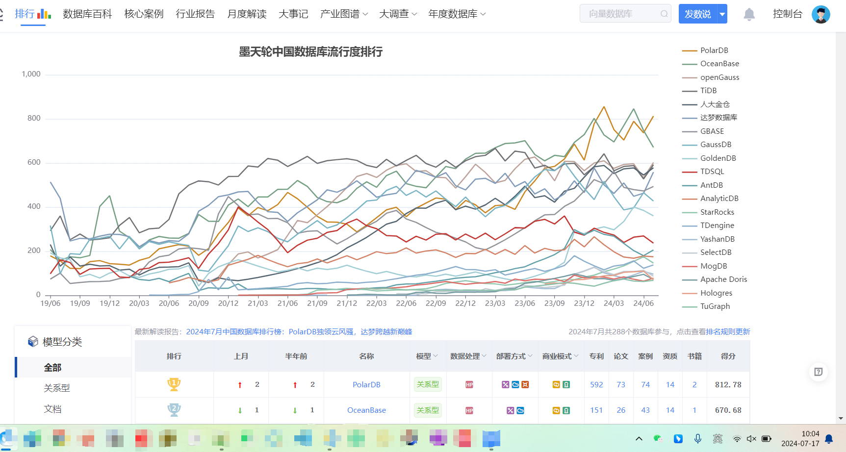Open the PolarDB name link in the table

coord(366,385)
